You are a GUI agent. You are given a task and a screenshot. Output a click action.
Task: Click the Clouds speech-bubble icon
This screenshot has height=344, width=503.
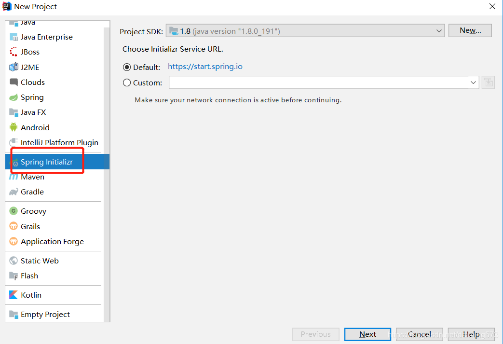click(14, 82)
